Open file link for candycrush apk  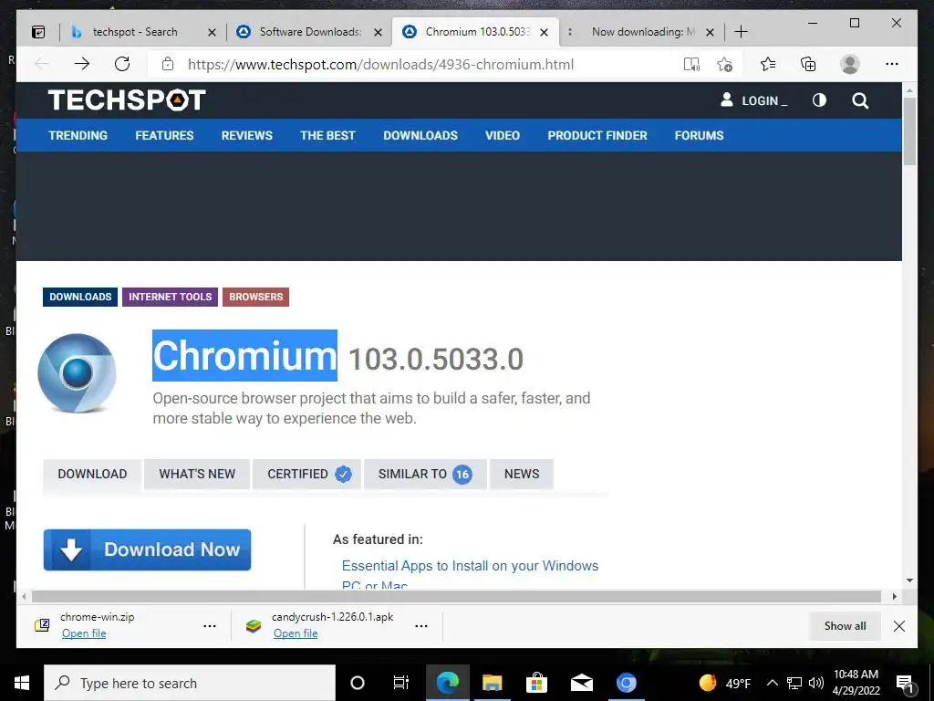[296, 633]
